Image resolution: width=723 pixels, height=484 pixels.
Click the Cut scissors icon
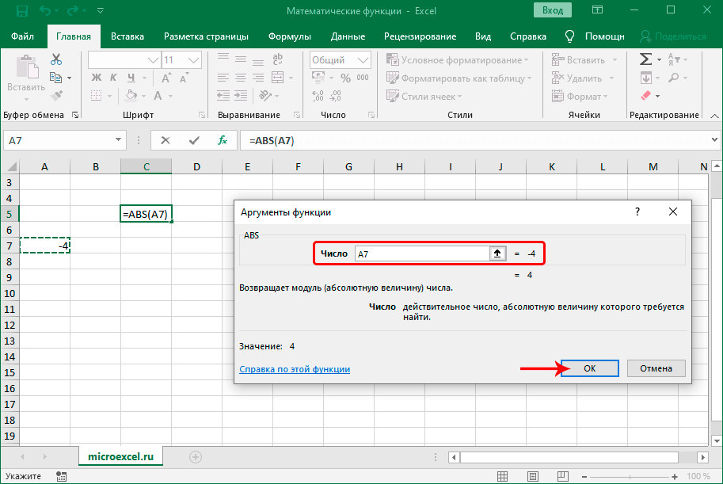56,59
